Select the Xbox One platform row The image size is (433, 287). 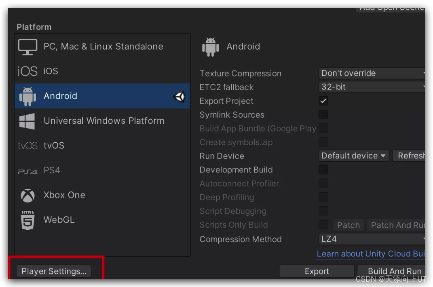click(102, 195)
